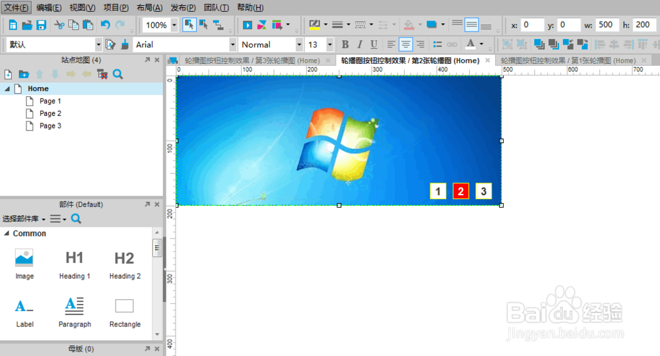Toggle bold text formatting
The image size is (660, 356).
click(345, 44)
